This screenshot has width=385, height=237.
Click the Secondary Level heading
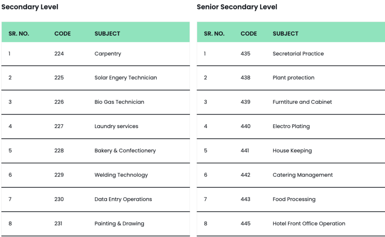pyautogui.click(x=30, y=7)
